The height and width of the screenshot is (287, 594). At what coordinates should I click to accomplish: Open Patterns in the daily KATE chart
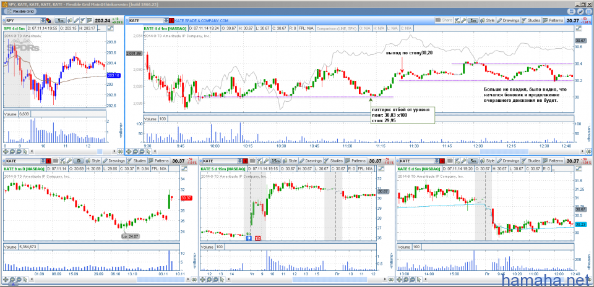160,160
